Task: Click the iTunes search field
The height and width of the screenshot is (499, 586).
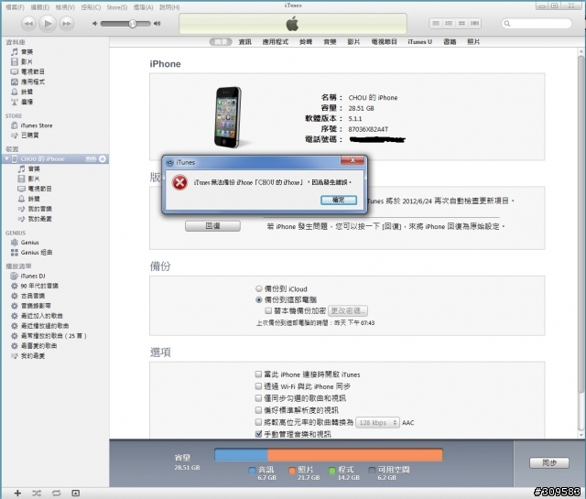Action: [537, 24]
